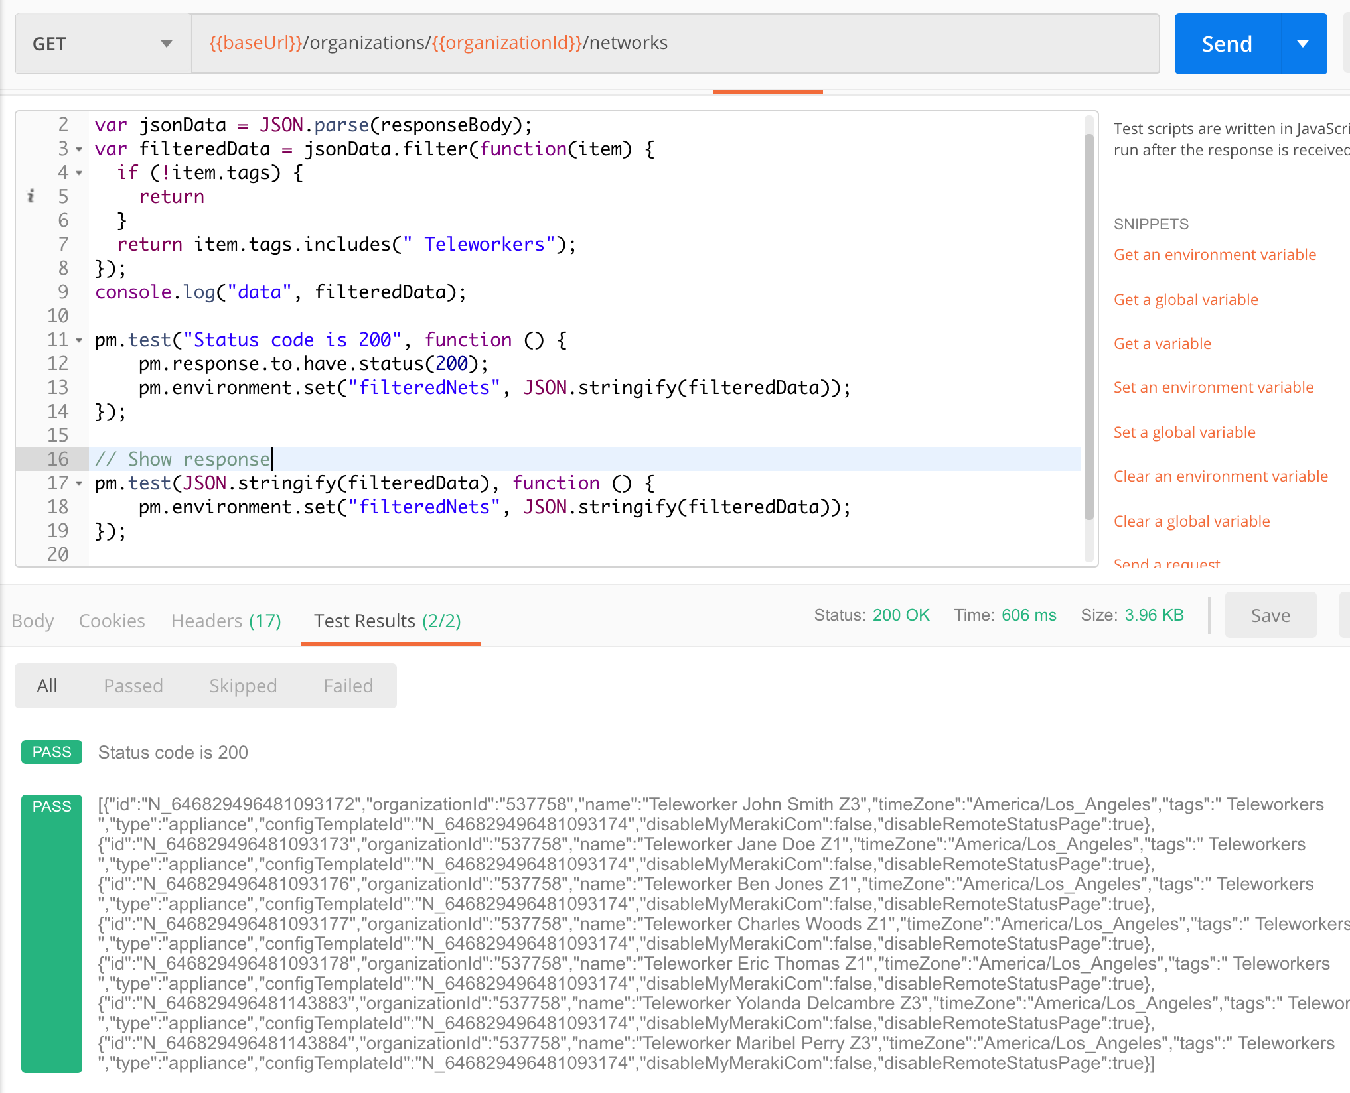Viewport: 1350px width, 1093px height.
Task: Collapse the code fold at line 4
Action: tap(79, 173)
